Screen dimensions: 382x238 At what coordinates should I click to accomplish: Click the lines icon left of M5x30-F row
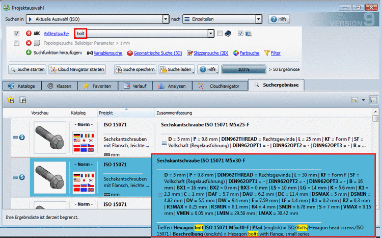tap(15, 177)
